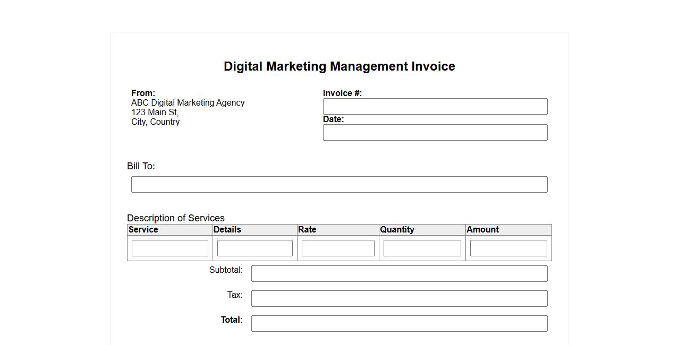Click the Digital Marketing Management Invoice title
Screen dimensions: 679x345
tap(339, 66)
